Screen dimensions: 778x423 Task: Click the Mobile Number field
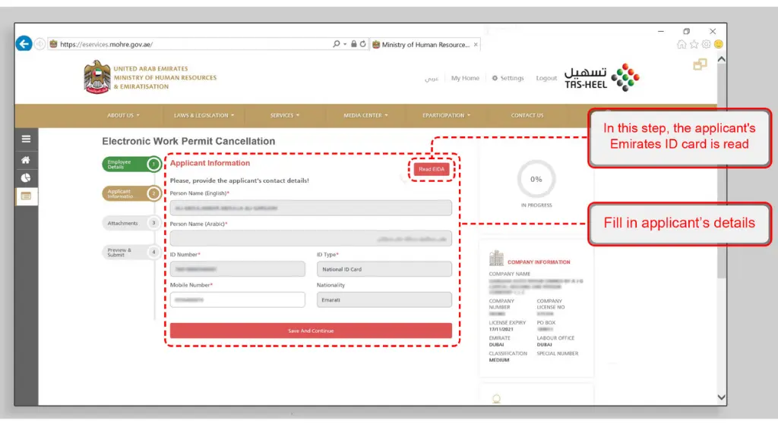(237, 300)
